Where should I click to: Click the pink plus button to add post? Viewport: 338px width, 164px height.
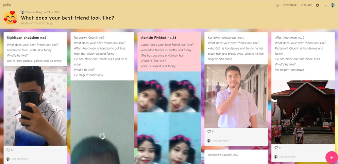pyautogui.click(x=332, y=158)
